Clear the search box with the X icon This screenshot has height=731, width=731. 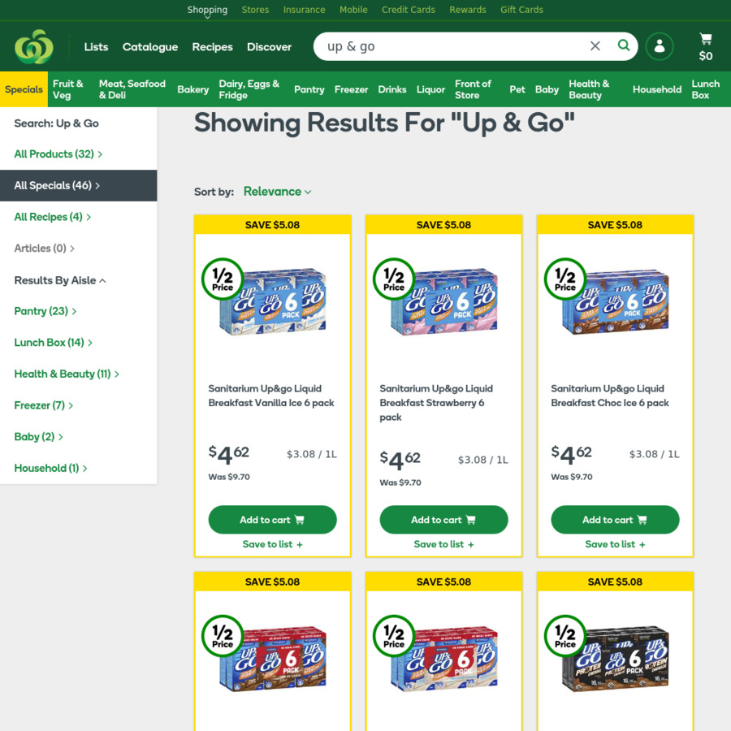click(595, 46)
